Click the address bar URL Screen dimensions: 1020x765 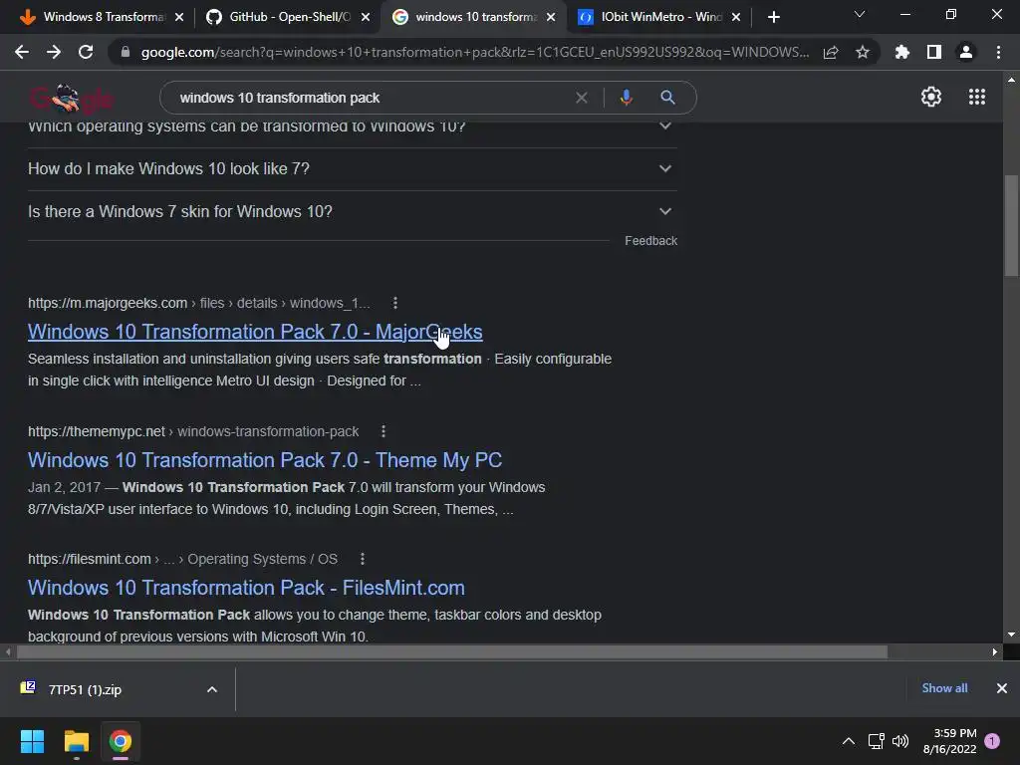(475, 52)
